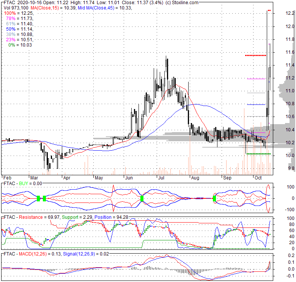Click the first green buy marker in March
The height and width of the screenshot is (282, 296).
(x=38, y=198)
